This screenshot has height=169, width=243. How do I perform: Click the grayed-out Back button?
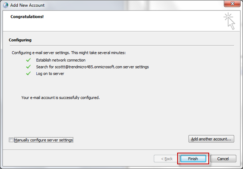coord(164,159)
